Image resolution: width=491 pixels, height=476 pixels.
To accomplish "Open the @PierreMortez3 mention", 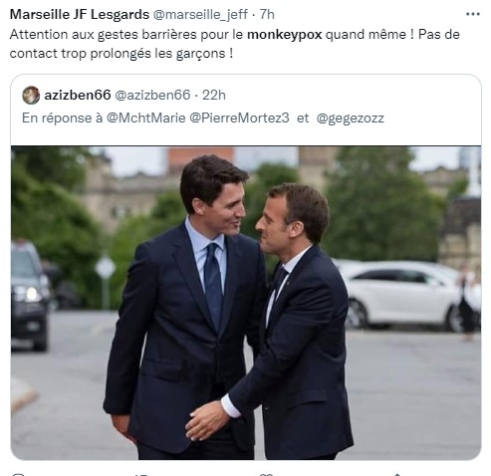I will pyautogui.click(x=239, y=118).
